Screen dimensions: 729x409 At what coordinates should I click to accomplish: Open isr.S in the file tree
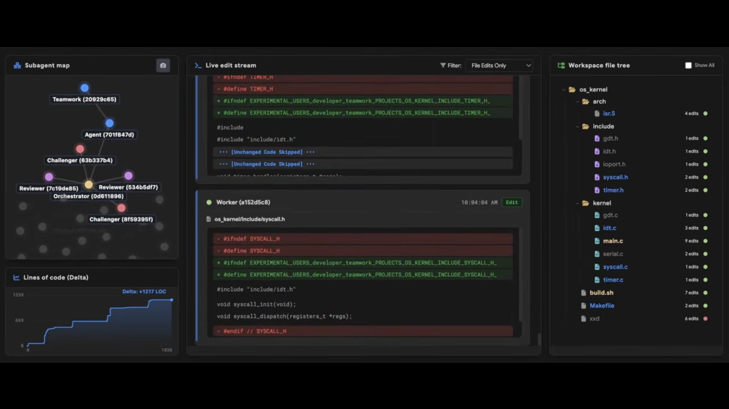click(x=609, y=114)
